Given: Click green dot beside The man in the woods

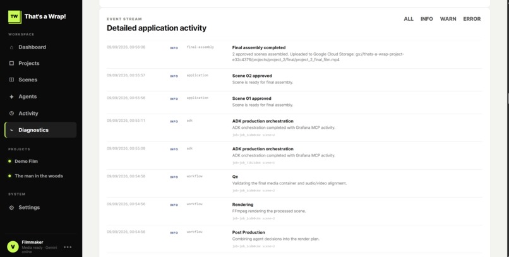Looking at the screenshot, I should point(9,176).
